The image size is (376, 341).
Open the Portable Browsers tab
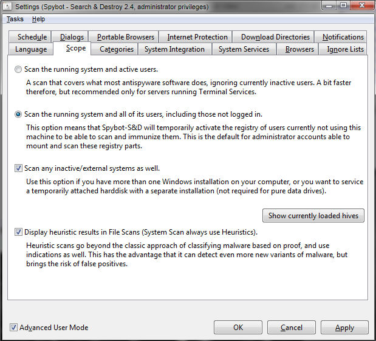point(123,37)
